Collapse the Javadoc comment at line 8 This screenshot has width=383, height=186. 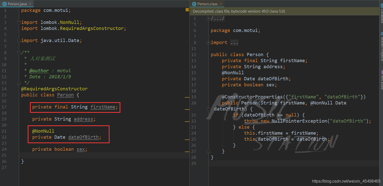pos(19,53)
